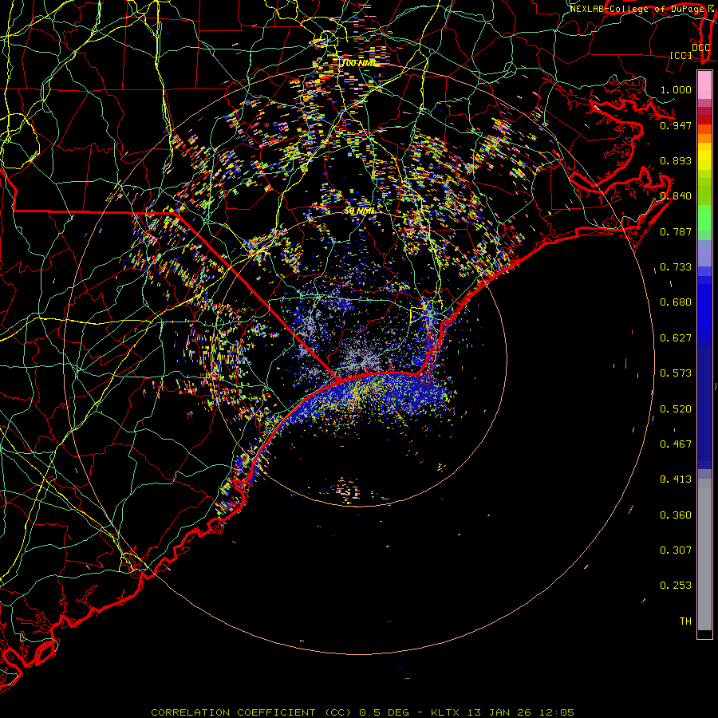
Task: Pick the 0.893 scale value
Action: (676, 160)
